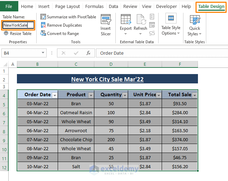Expand the Refresh dropdown menu
This screenshot has width=228, height=181.
(x=140, y=34)
